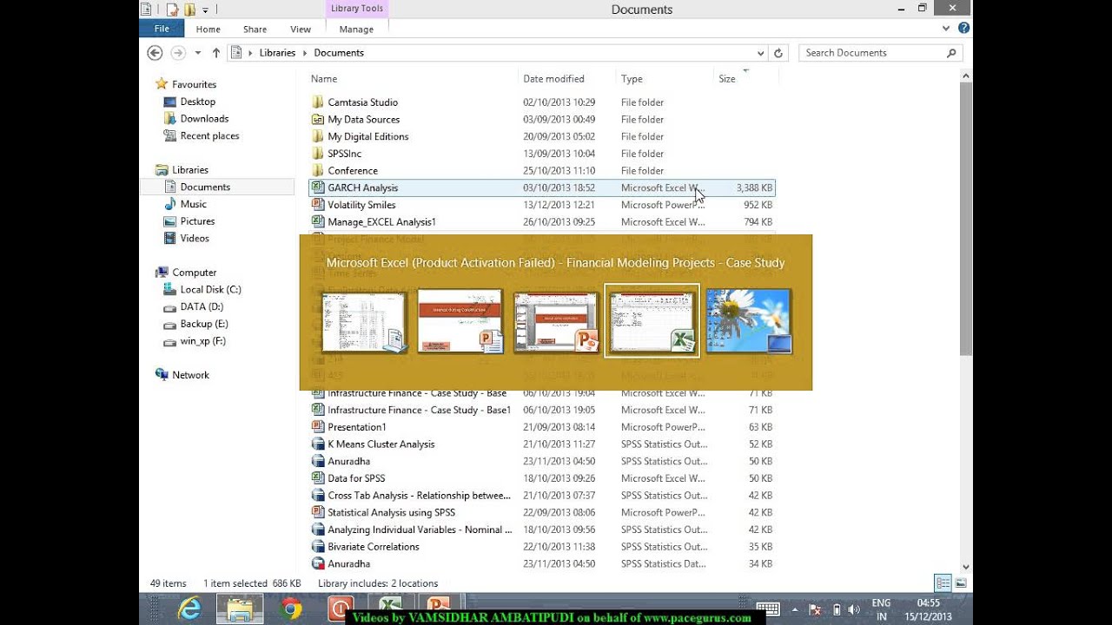Open the Recent locations dropdown
1112x625 pixels.
pyautogui.click(x=198, y=53)
